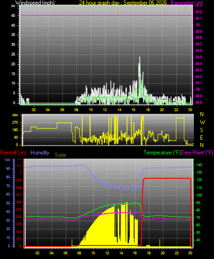This screenshot has width=214, height=259.
Task: Click the red 'Rainfall (.in)' legend label
Action: (13, 153)
